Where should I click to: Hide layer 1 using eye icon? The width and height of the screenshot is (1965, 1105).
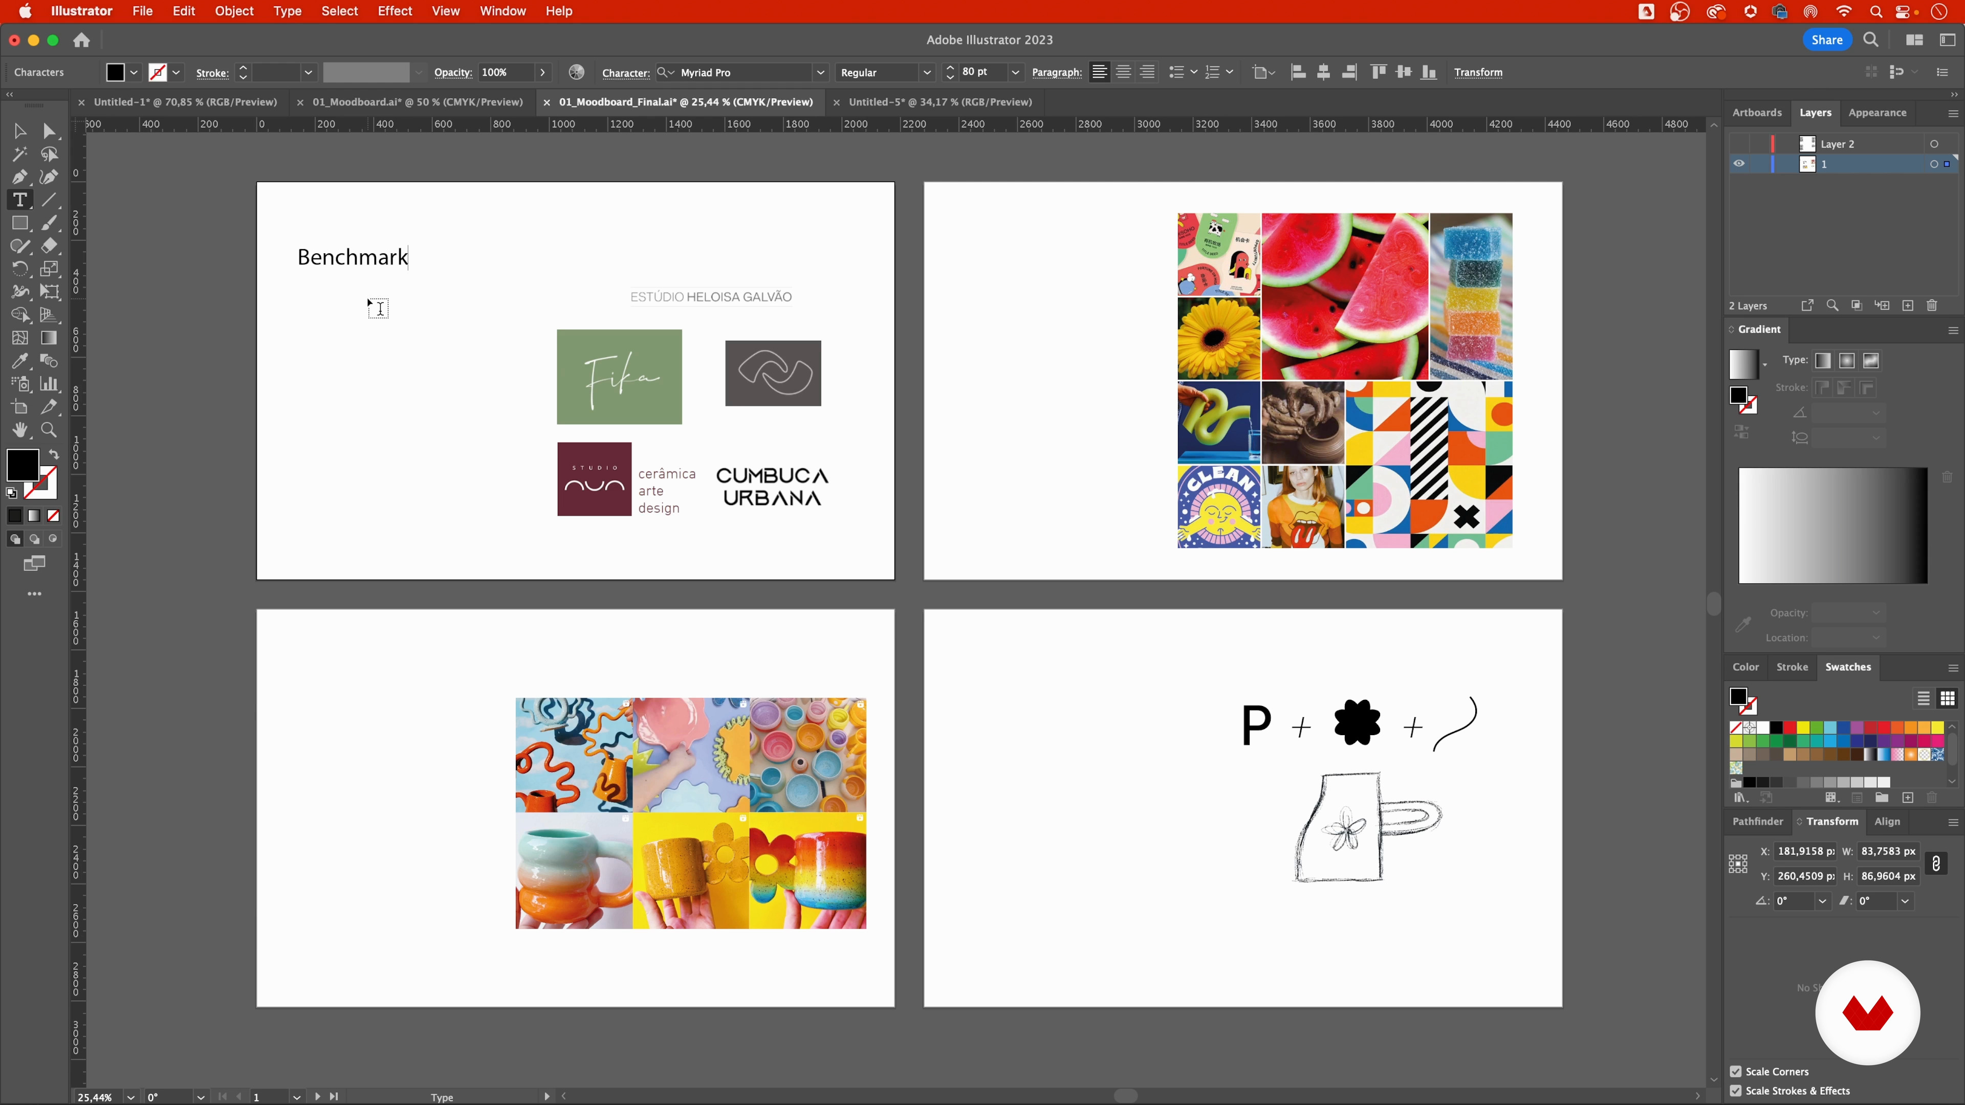[1738, 163]
